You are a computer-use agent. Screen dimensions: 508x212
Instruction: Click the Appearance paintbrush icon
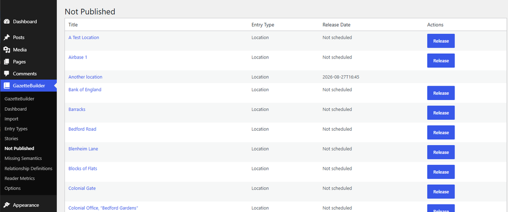(6, 205)
